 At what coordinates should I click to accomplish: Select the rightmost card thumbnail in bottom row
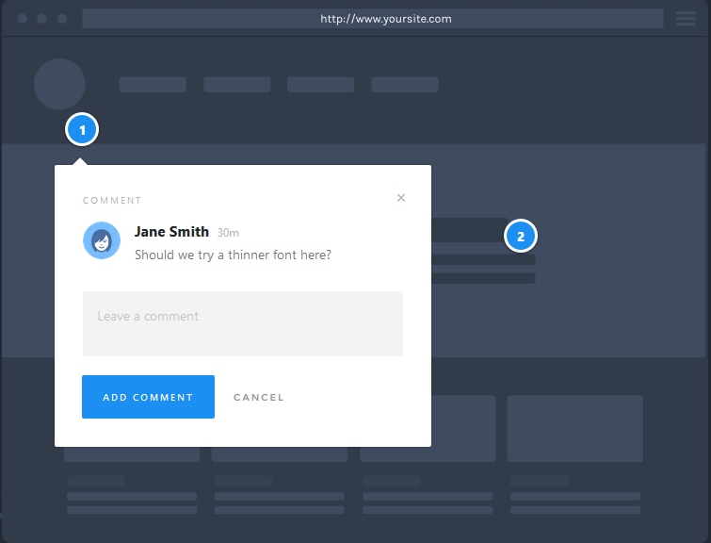click(x=574, y=427)
